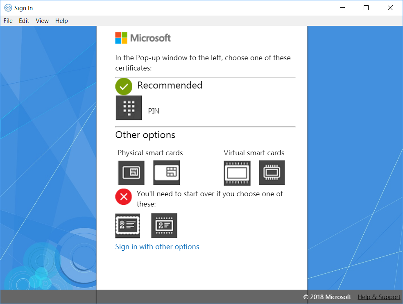Click the Recommended heading
The width and height of the screenshot is (403, 304).
(170, 85)
